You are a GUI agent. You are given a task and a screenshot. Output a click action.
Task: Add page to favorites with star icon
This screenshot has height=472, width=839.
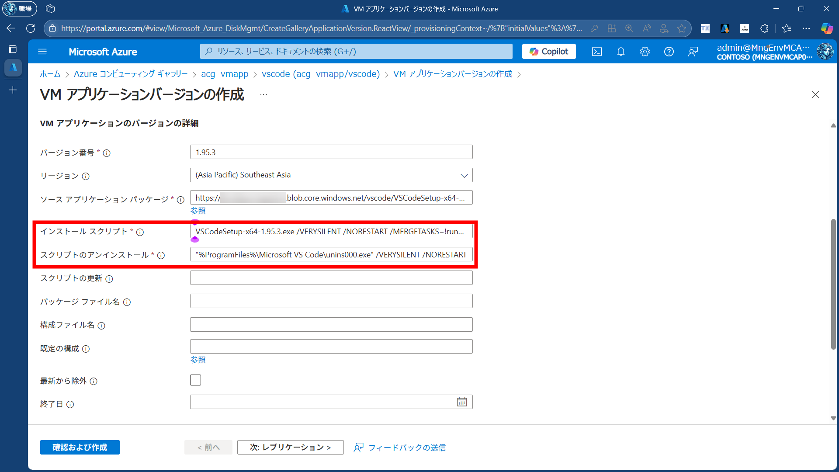tap(682, 28)
